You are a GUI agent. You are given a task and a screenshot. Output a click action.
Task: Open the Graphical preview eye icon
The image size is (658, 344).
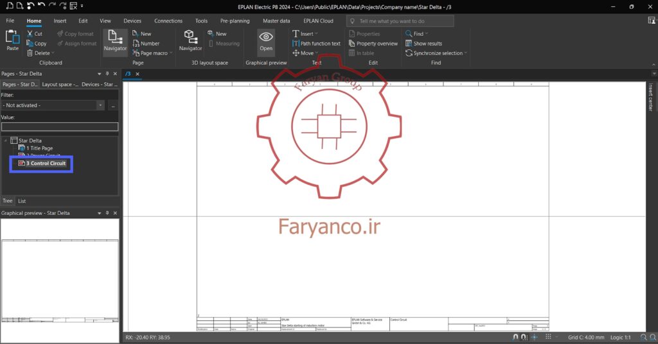point(266,37)
